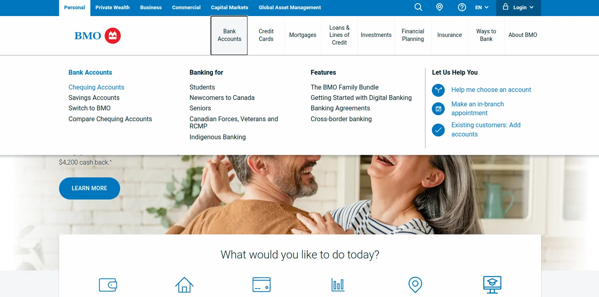Click the bar chart icon in the today section
This screenshot has height=297, width=599.
338,285
